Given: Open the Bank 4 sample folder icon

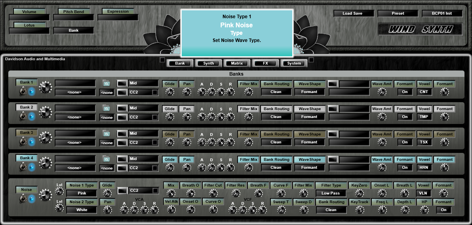Looking at the screenshot, I should [x=106, y=159].
